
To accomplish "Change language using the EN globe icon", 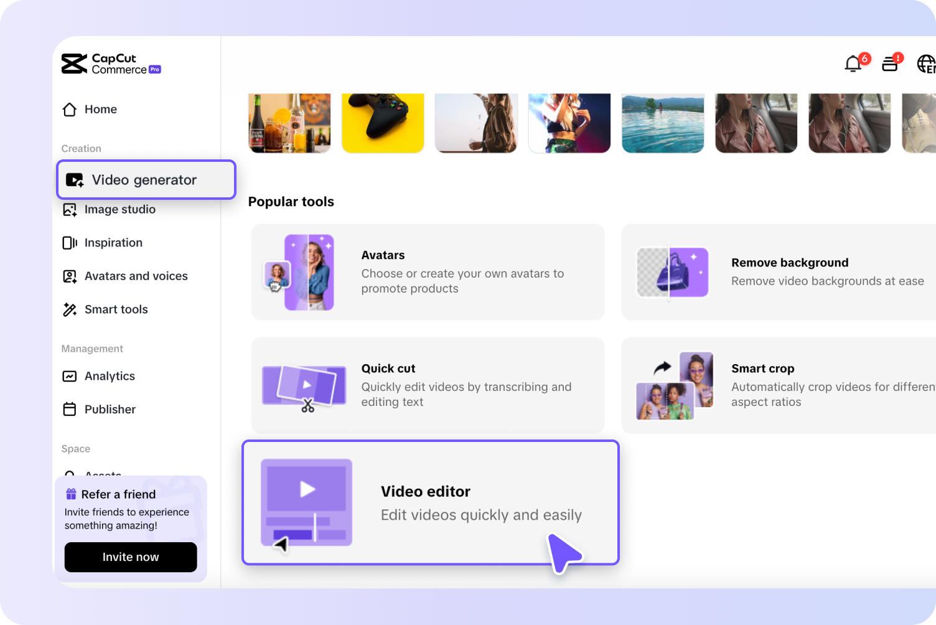I will [x=925, y=64].
